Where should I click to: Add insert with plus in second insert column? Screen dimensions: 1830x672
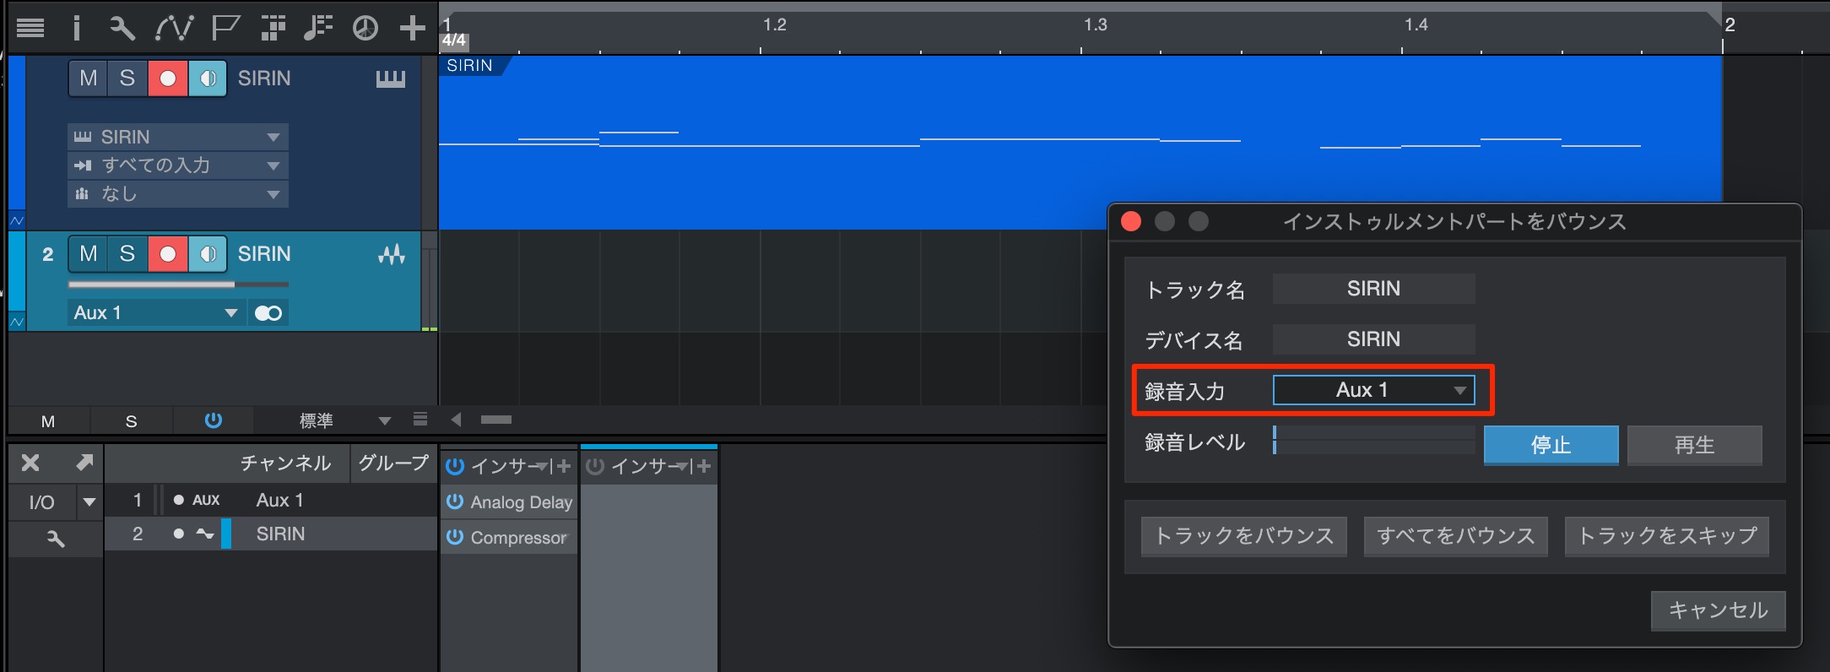(x=704, y=466)
